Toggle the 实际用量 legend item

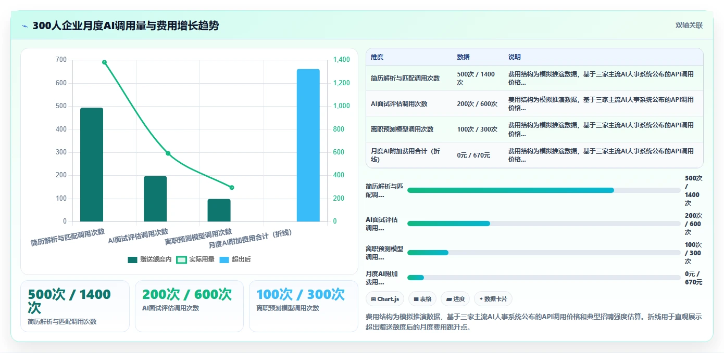click(195, 259)
